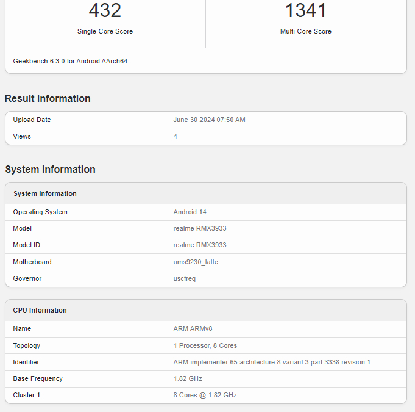This screenshot has width=415, height=412.
Task: Click the Multi-Core Score label
Action: coord(306,31)
